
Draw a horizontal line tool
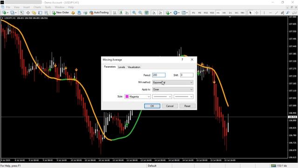coord(270,13)
